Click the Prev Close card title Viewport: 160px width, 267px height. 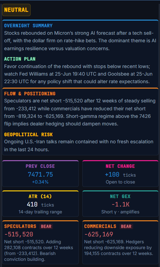[x=40, y=166]
